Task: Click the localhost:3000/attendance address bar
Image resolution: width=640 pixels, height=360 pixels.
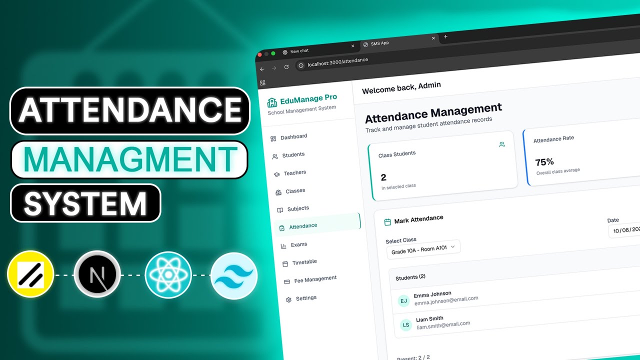Action: (x=338, y=61)
